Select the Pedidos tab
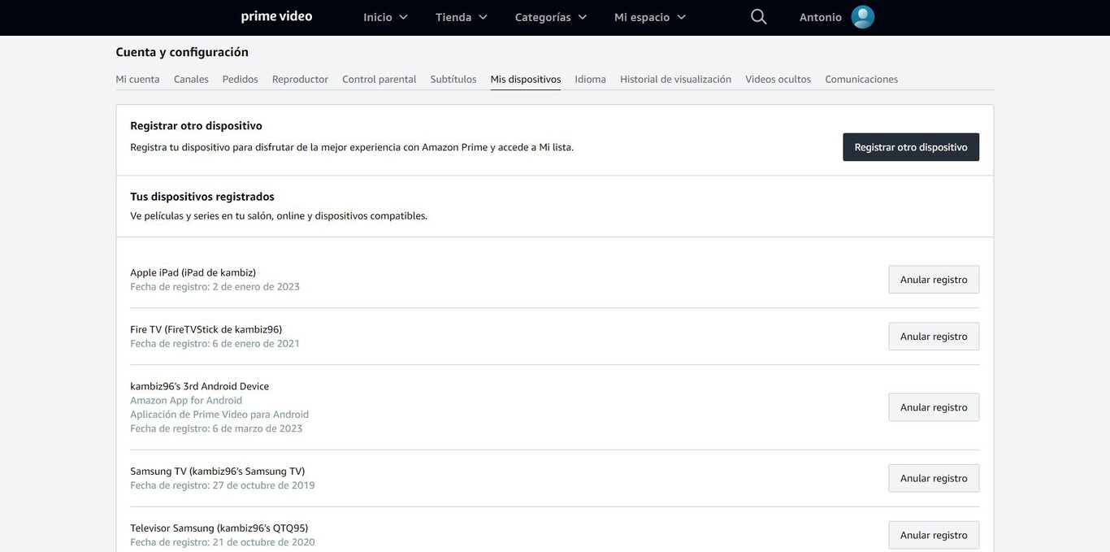 240,80
